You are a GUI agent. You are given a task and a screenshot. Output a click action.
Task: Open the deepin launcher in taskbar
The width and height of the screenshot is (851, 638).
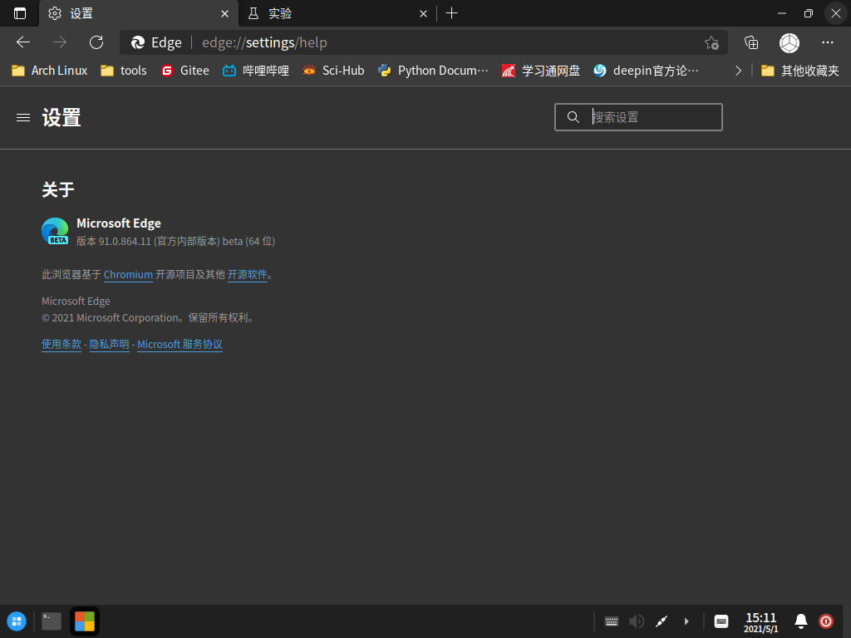(x=17, y=621)
